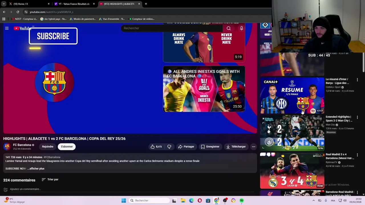This screenshot has width=365, height=205.
Task: Click the YouTube Rechercher search field
Action: 172,28
